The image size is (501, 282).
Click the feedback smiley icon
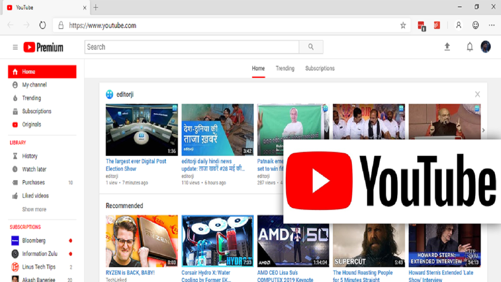(476, 25)
